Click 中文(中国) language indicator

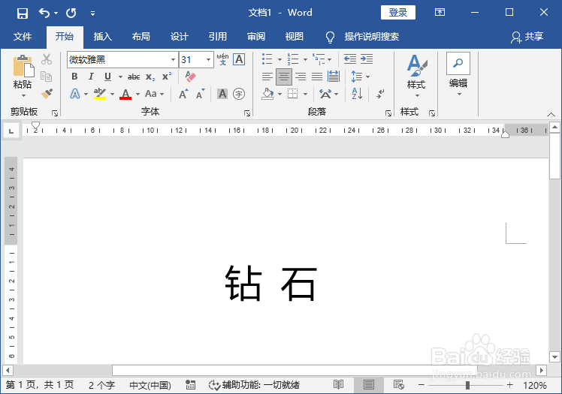point(150,385)
